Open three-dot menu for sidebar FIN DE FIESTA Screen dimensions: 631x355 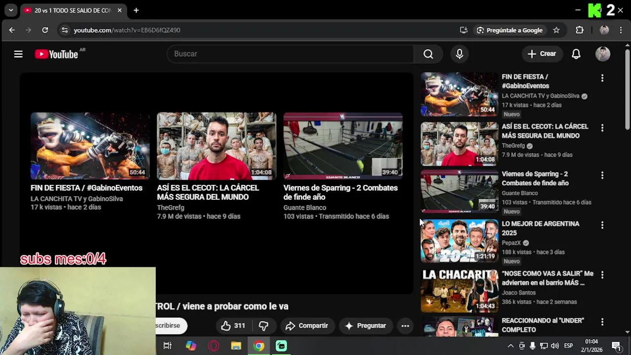click(x=602, y=78)
